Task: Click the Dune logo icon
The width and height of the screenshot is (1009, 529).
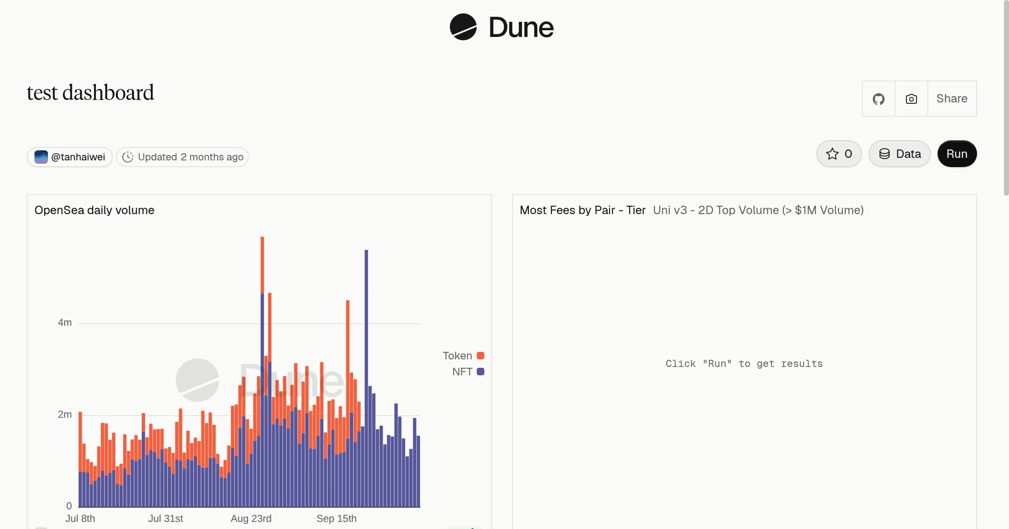Action: click(463, 27)
